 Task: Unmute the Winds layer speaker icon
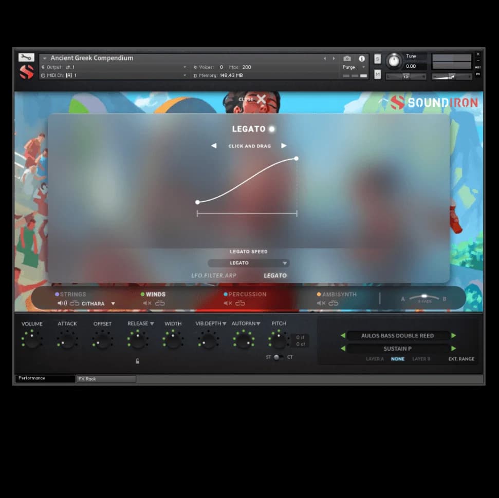click(x=147, y=303)
